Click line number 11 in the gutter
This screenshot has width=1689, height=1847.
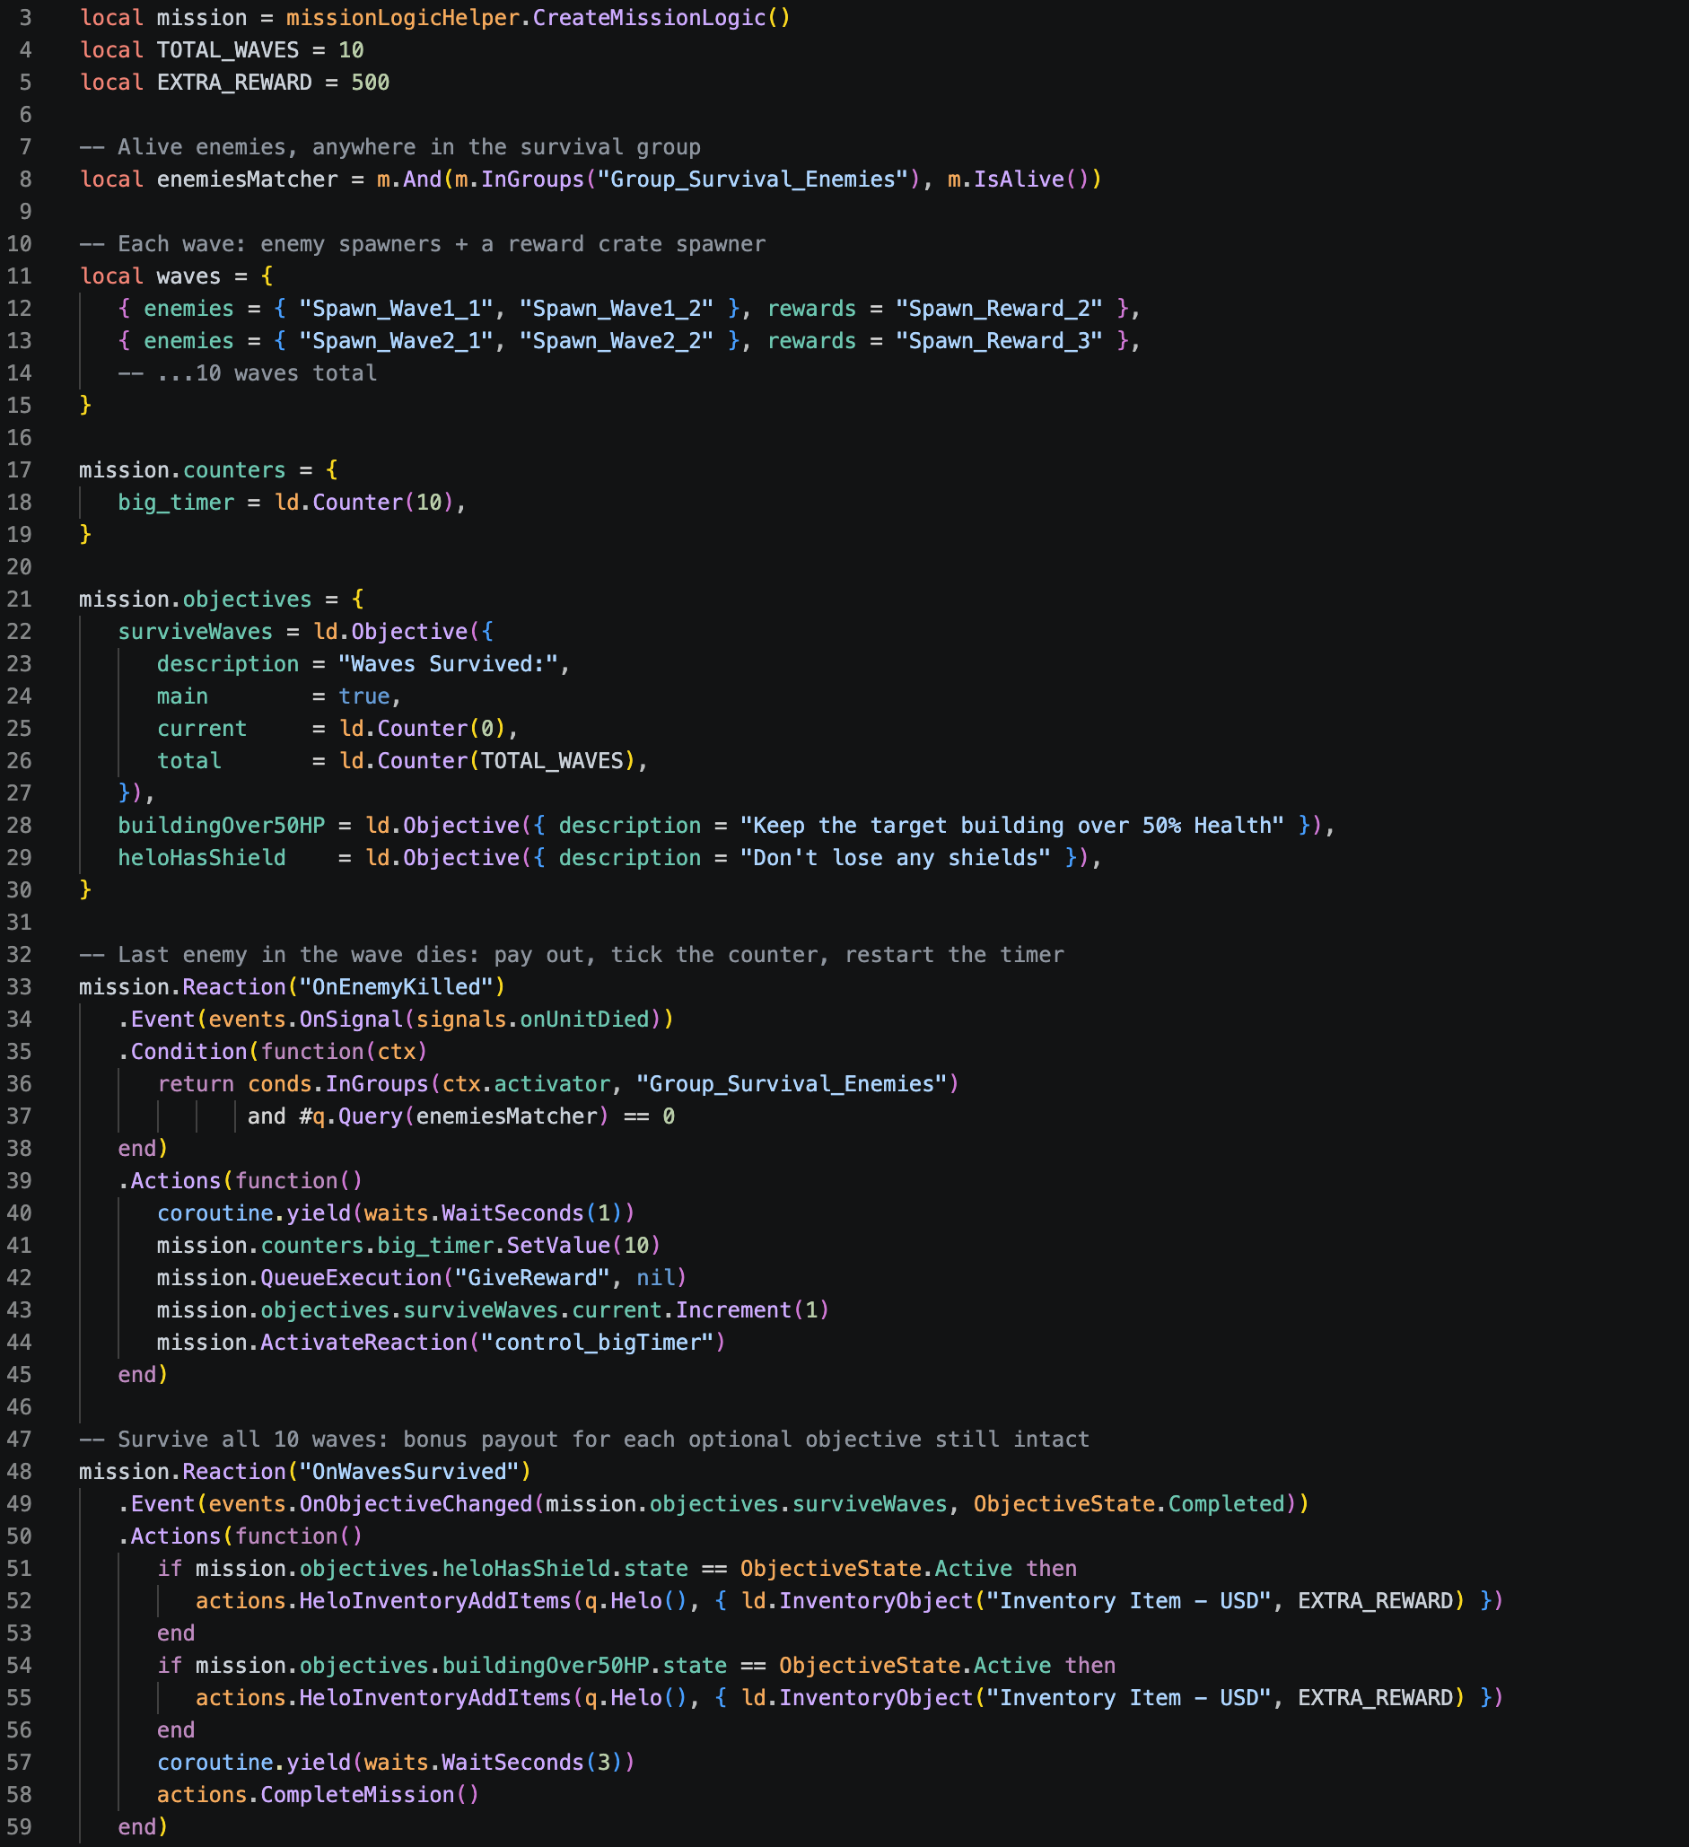(19, 276)
